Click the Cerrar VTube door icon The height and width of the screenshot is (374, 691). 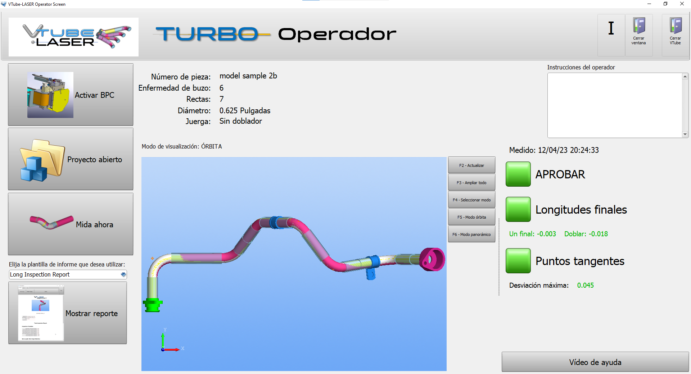[676, 35]
